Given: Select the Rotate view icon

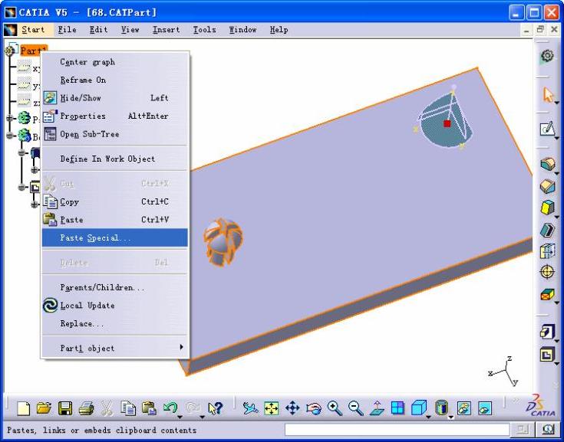Looking at the screenshot, I should (313, 408).
